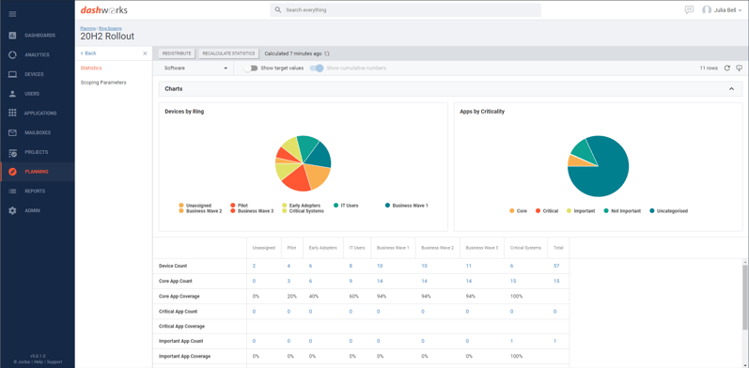Image resolution: width=749 pixels, height=368 pixels.
Task: Click Core App Count value 9 for IT Users
Action: 351,281
